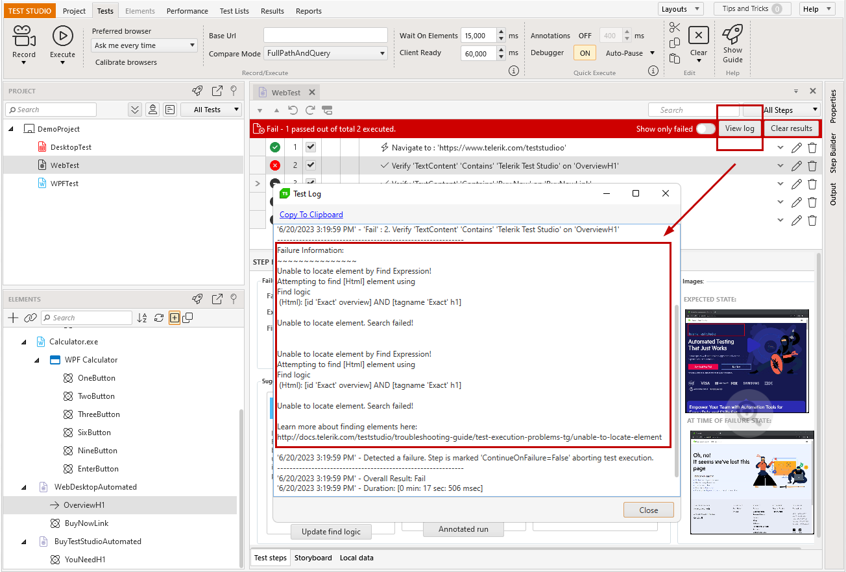Open the All Tests filter dropdown
The height and width of the screenshot is (572, 846).
pos(211,110)
